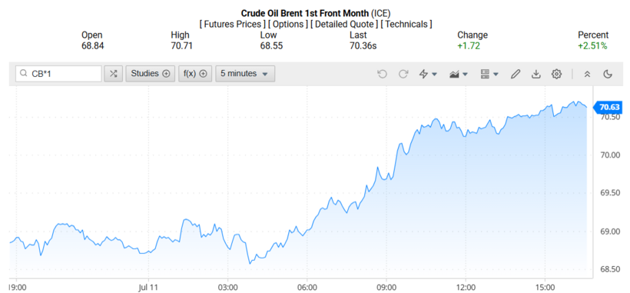
Task: Go to the Detailed Quote link
Action: click(x=344, y=24)
